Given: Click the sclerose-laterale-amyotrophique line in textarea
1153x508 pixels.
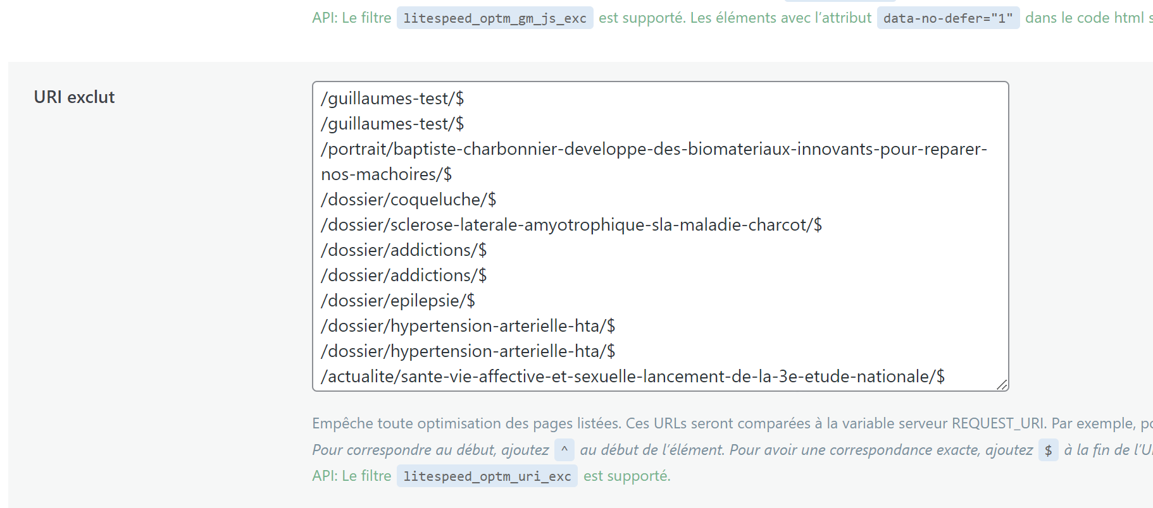Looking at the screenshot, I should pos(571,225).
